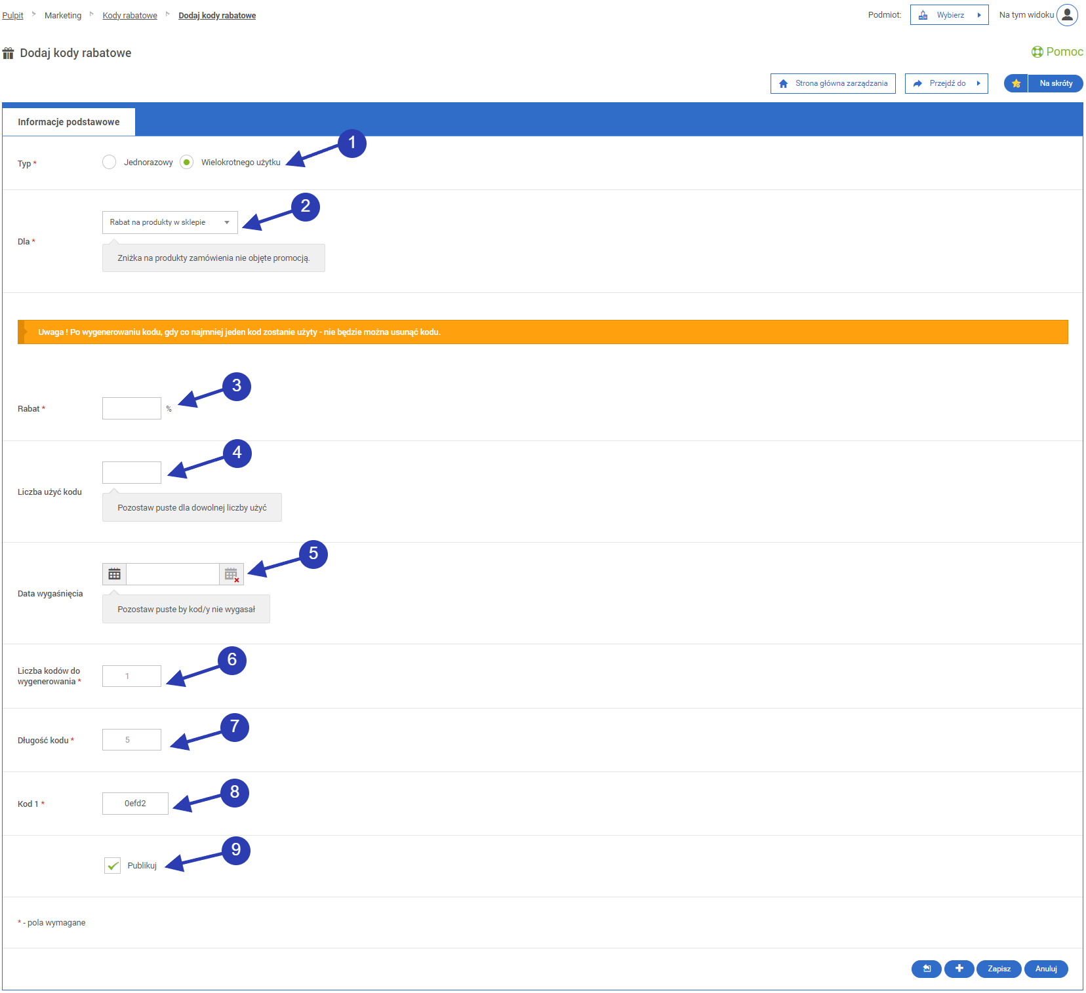The width and height of the screenshot is (1086, 993).
Task: Switch to Informacje podstawowe tab
Action: [69, 122]
